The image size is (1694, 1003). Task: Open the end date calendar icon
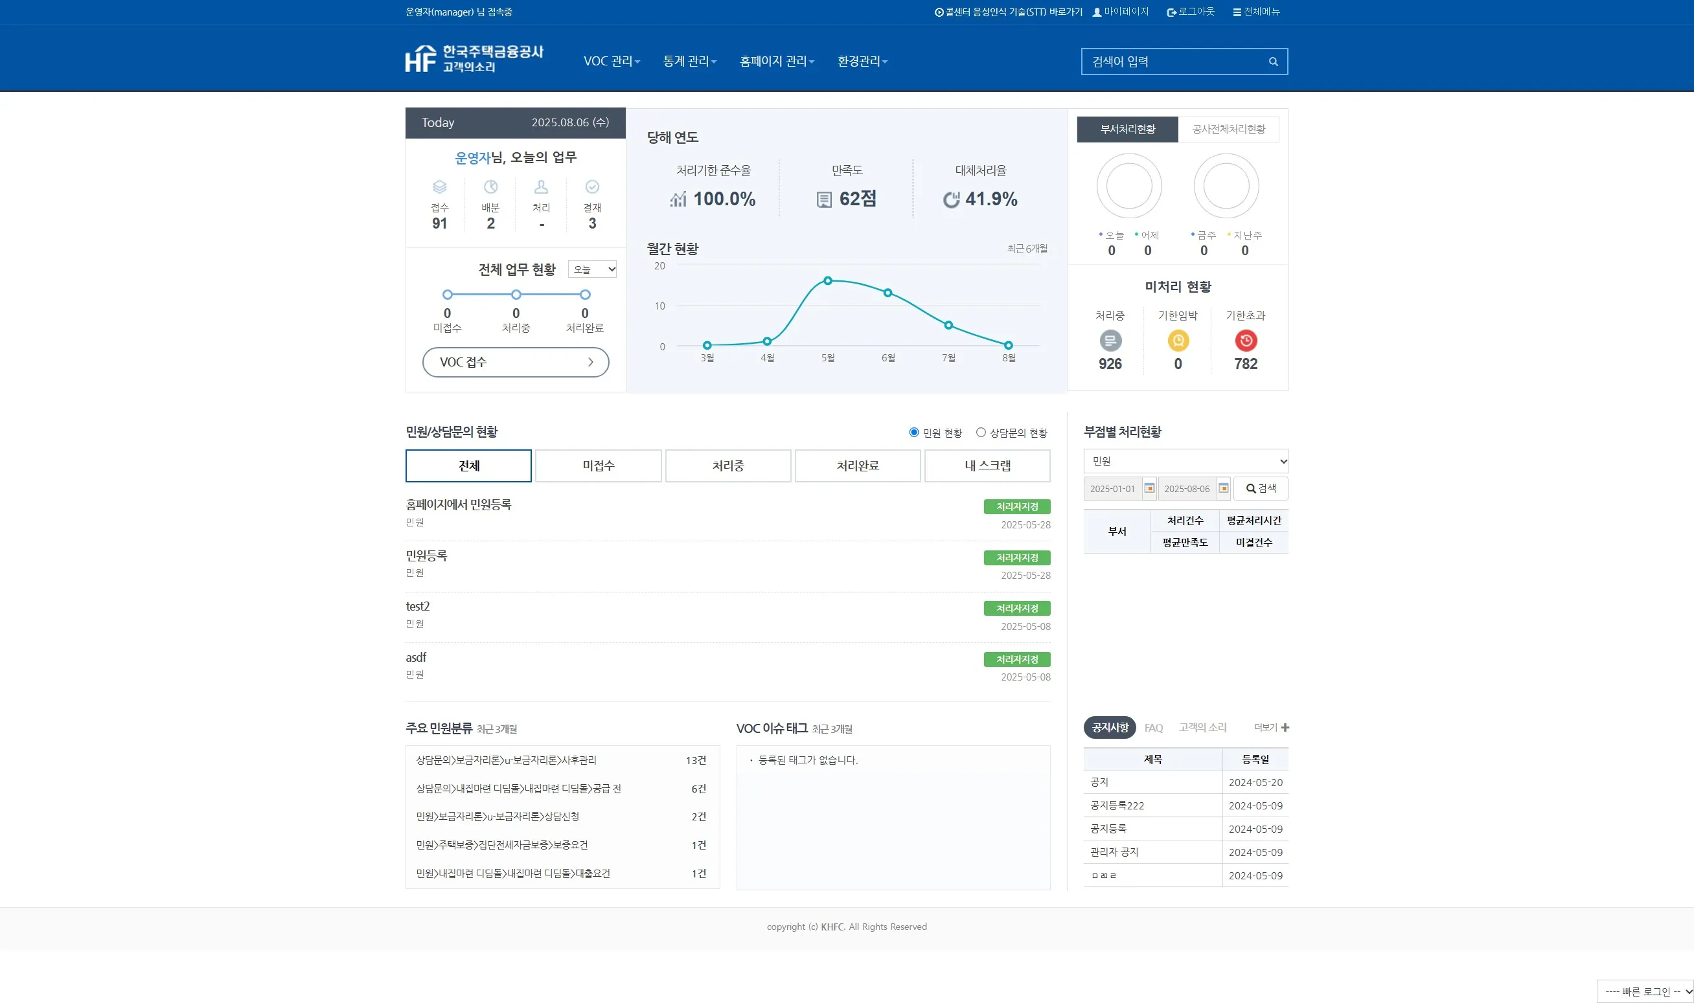pyautogui.click(x=1224, y=488)
